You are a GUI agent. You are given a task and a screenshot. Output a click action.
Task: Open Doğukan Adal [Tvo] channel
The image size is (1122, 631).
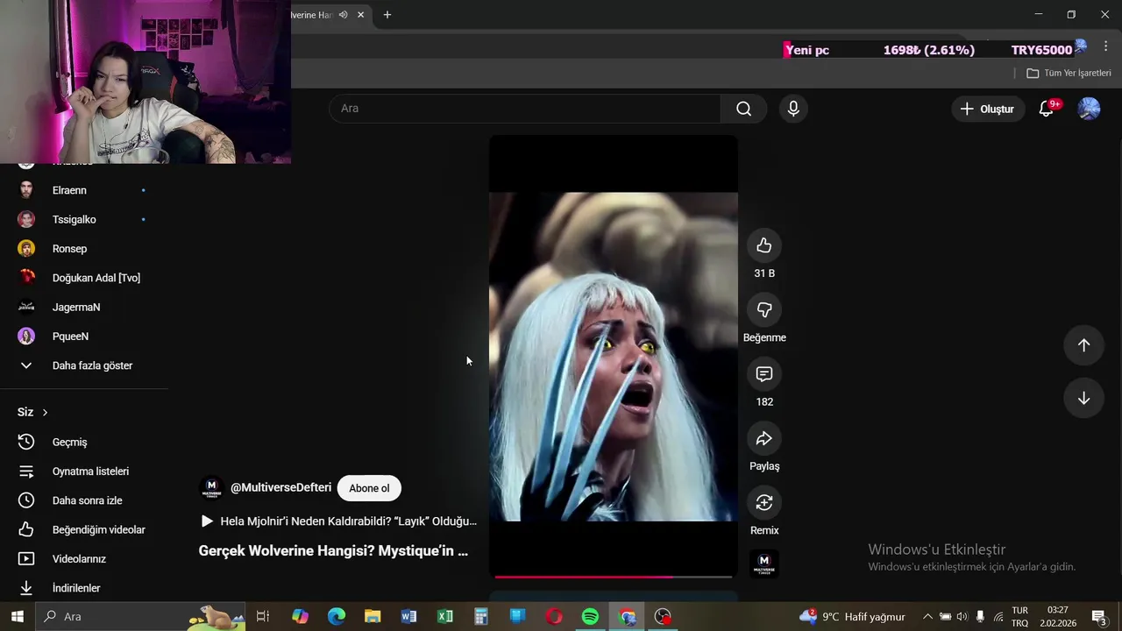click(x=83, y=278)
